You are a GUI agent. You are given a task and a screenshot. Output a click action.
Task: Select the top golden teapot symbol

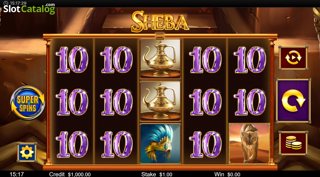[x=160, y=59]
